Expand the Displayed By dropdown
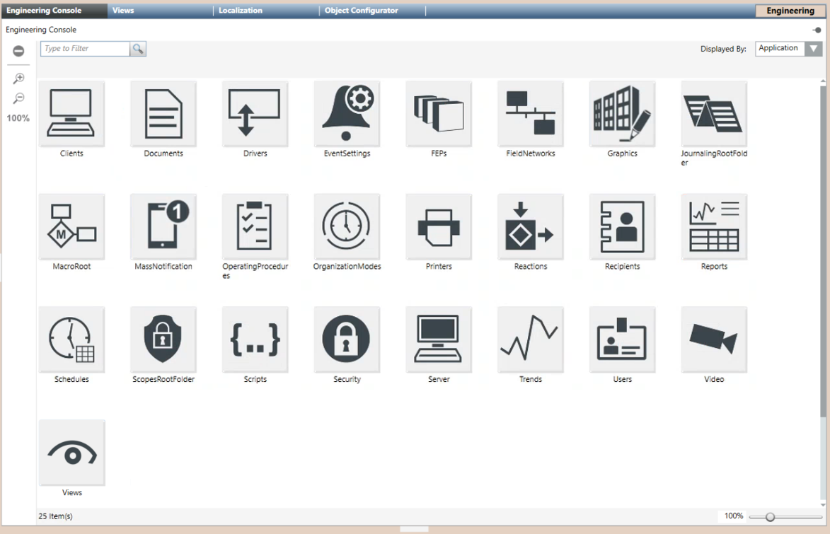Image resolution: width=830 pixels, height=534 pixels. coord(814,49)
